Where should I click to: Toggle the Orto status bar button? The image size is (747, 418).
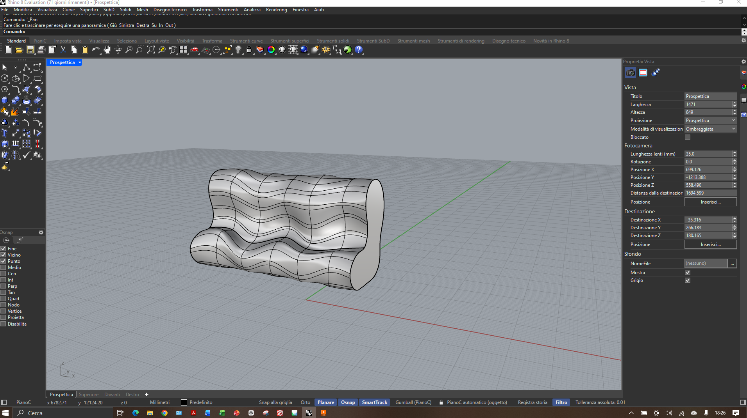coord(305,402)
